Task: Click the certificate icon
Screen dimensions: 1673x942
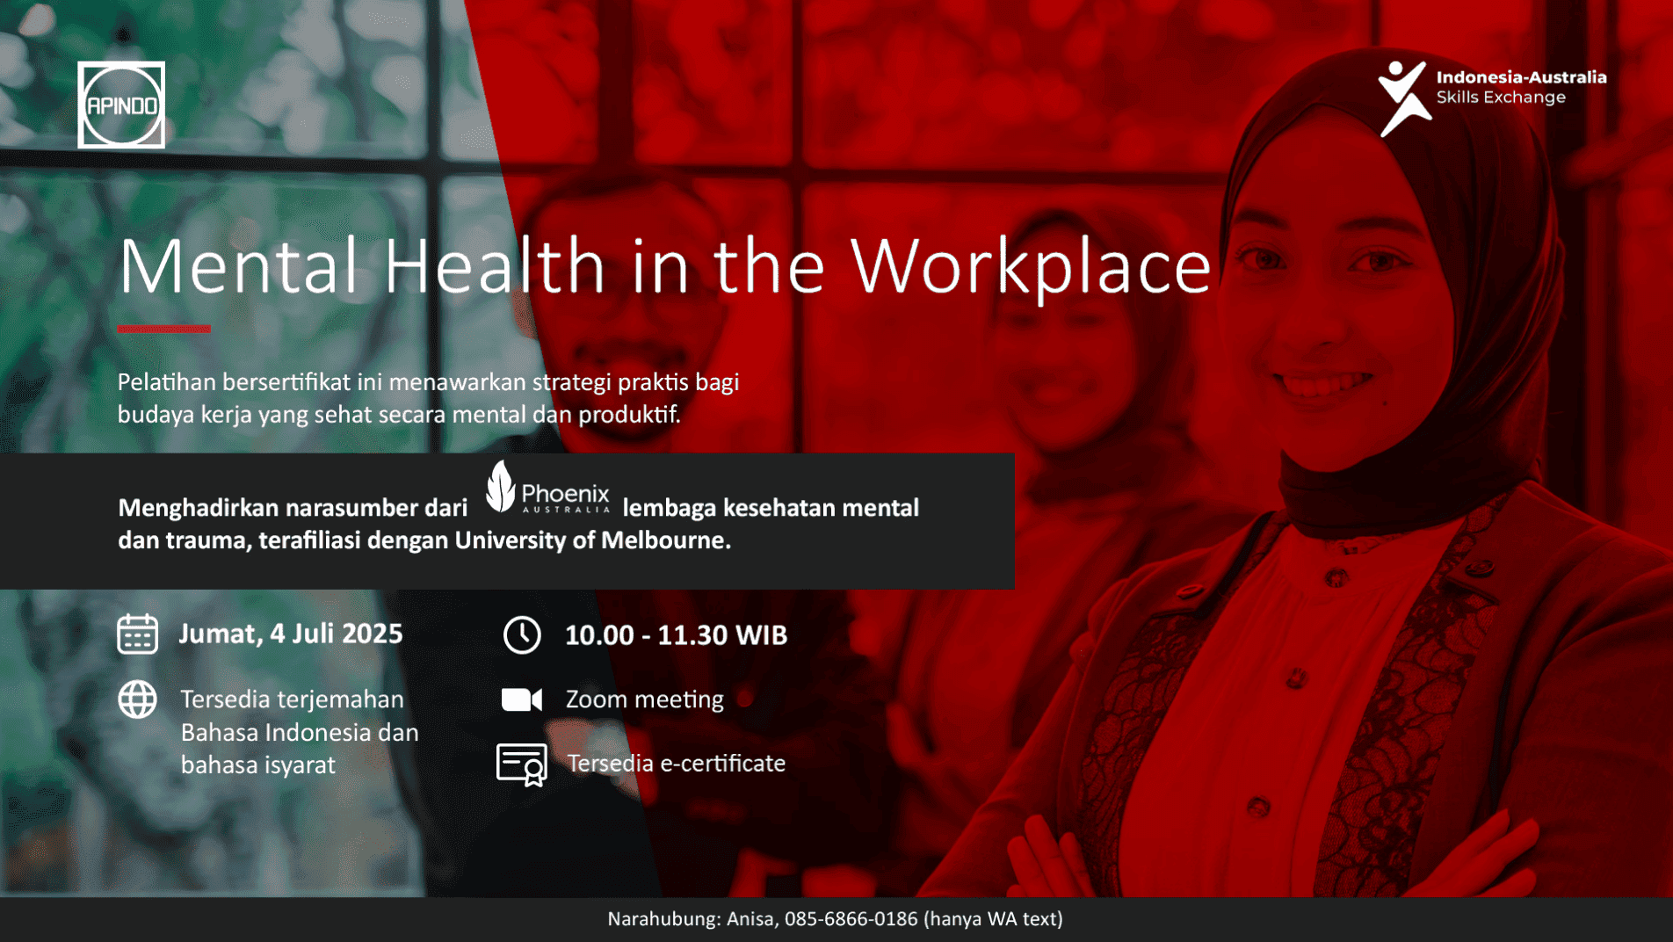Action: pyautogui.click(x=522, y=764)
